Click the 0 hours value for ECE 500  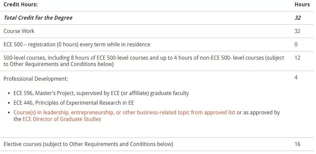[296, 44]
